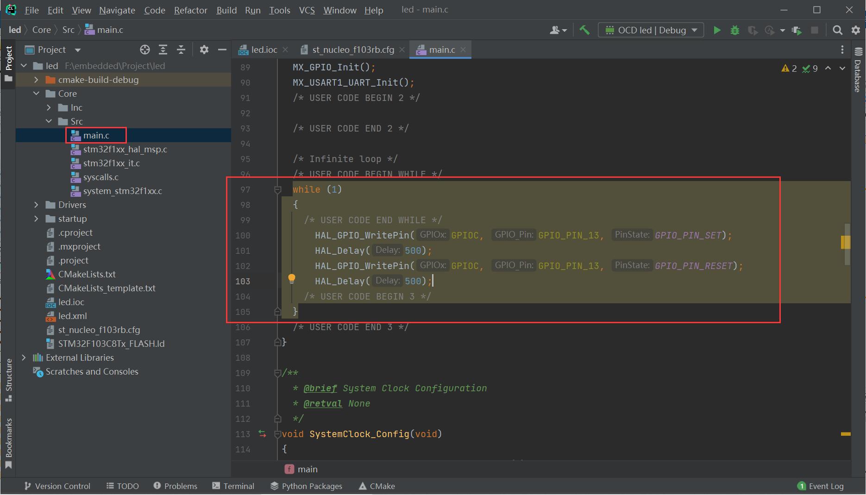Close the led.ioc editor tab
The image size is (866, 495).
click(x=285, y=50)
